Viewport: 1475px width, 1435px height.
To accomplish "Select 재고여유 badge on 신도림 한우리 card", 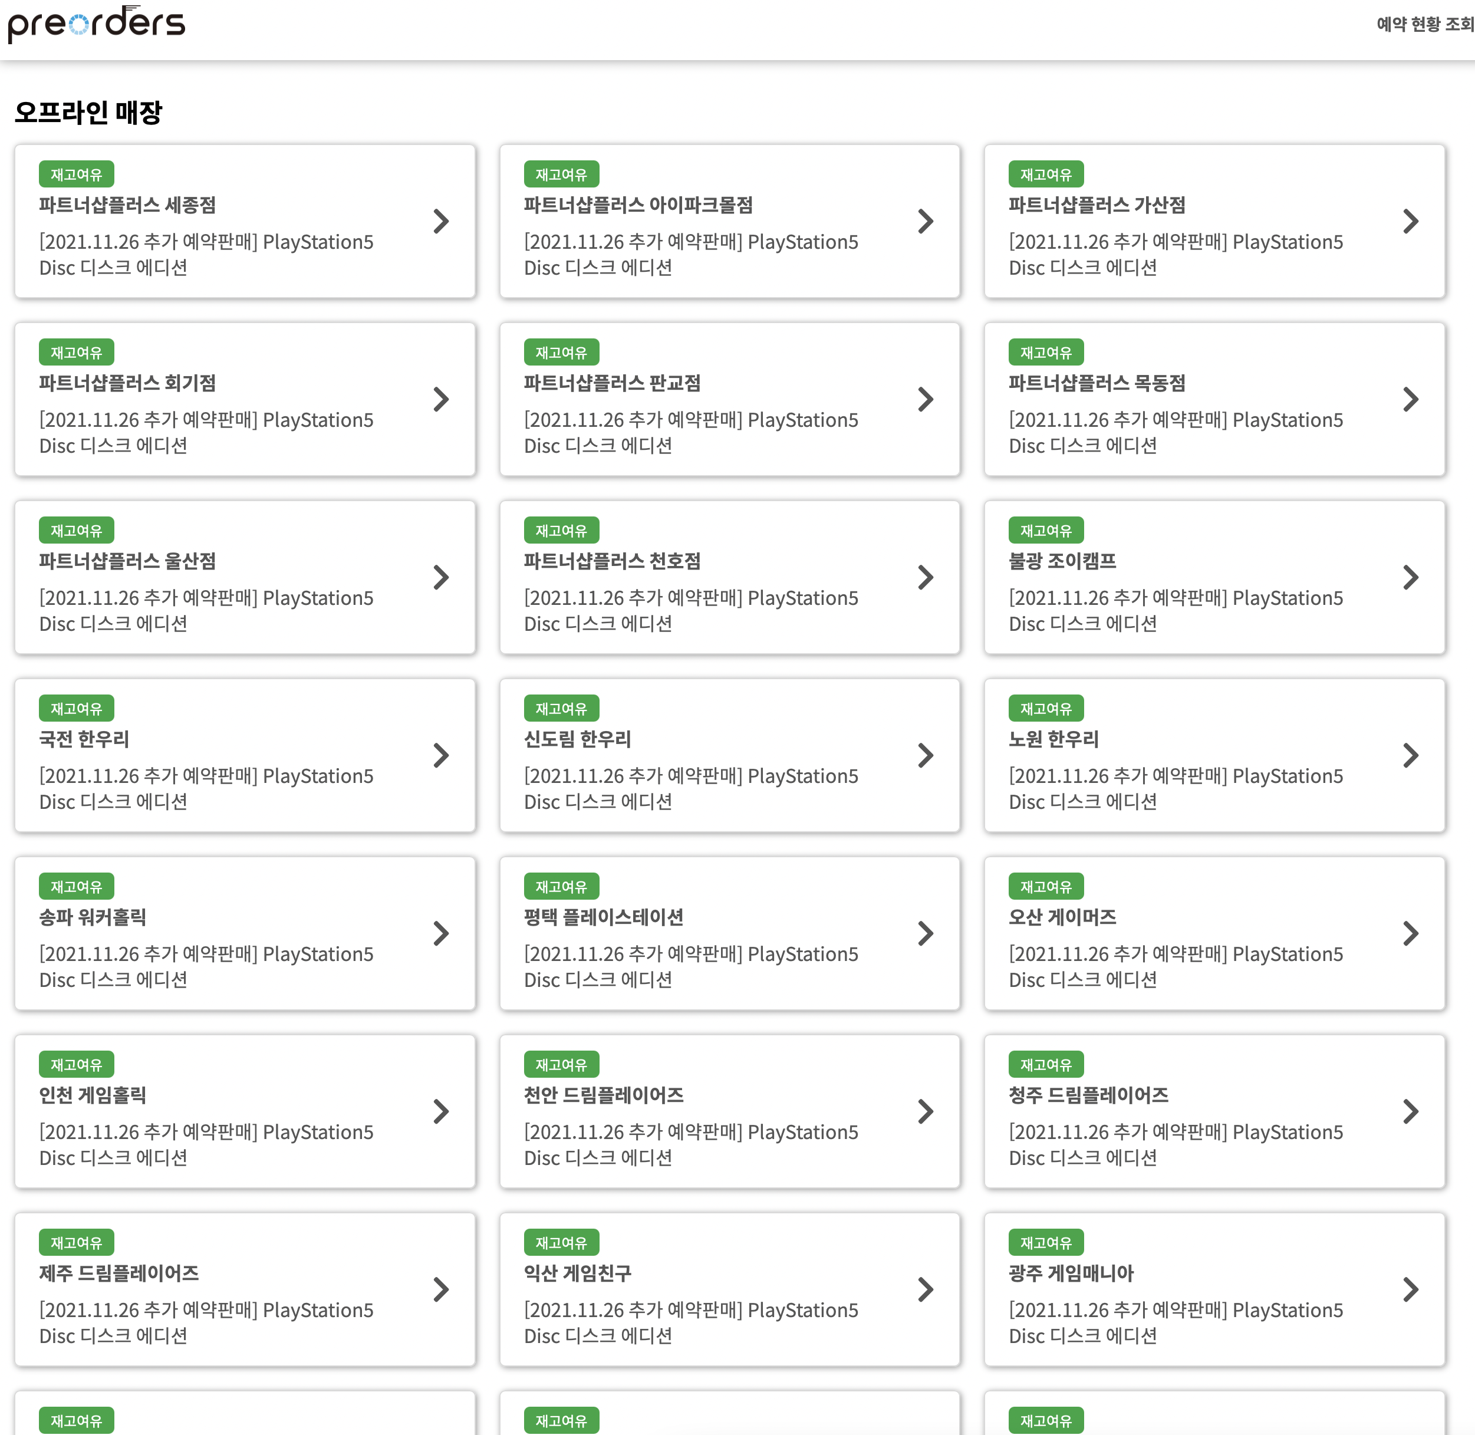I will point(561,709).
